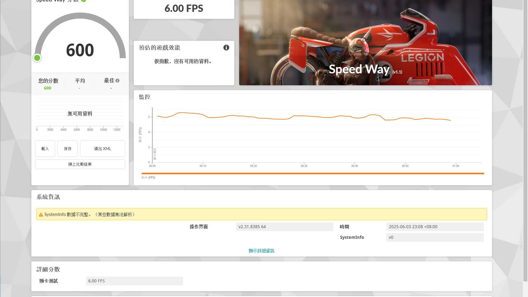Select the vertical scrollbar on right edge
This screenshot has height=297, width=528.
click(x=525, y=140)
